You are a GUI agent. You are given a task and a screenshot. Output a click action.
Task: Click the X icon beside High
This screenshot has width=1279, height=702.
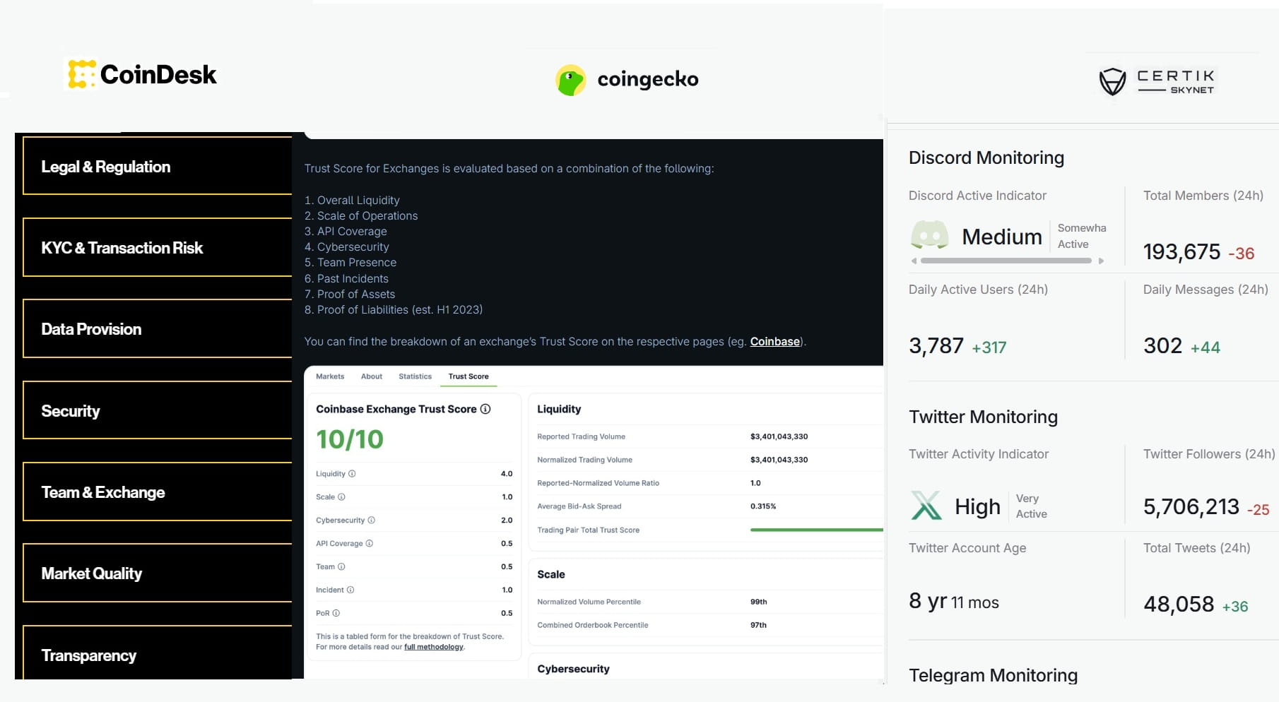click(x=926, y=506)
